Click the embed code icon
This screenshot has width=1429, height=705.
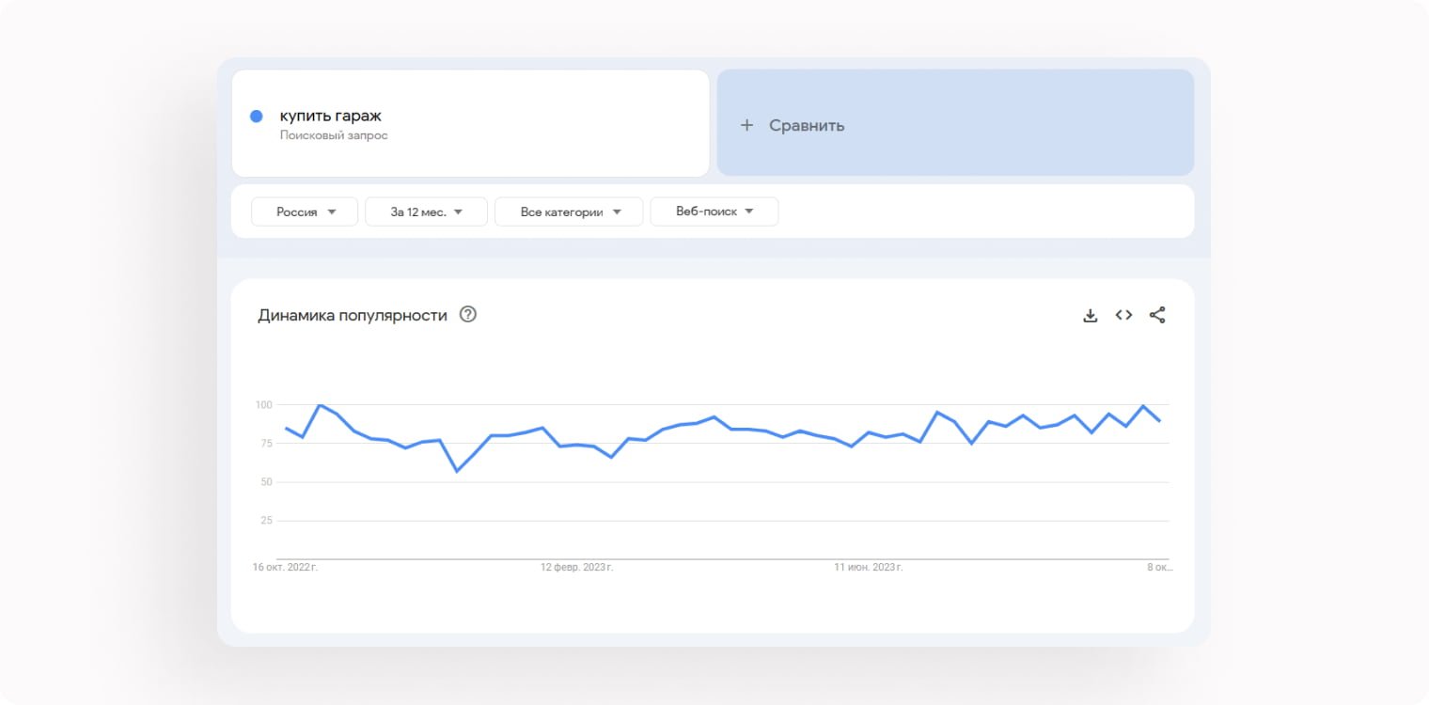click(x=1123, y=316)
